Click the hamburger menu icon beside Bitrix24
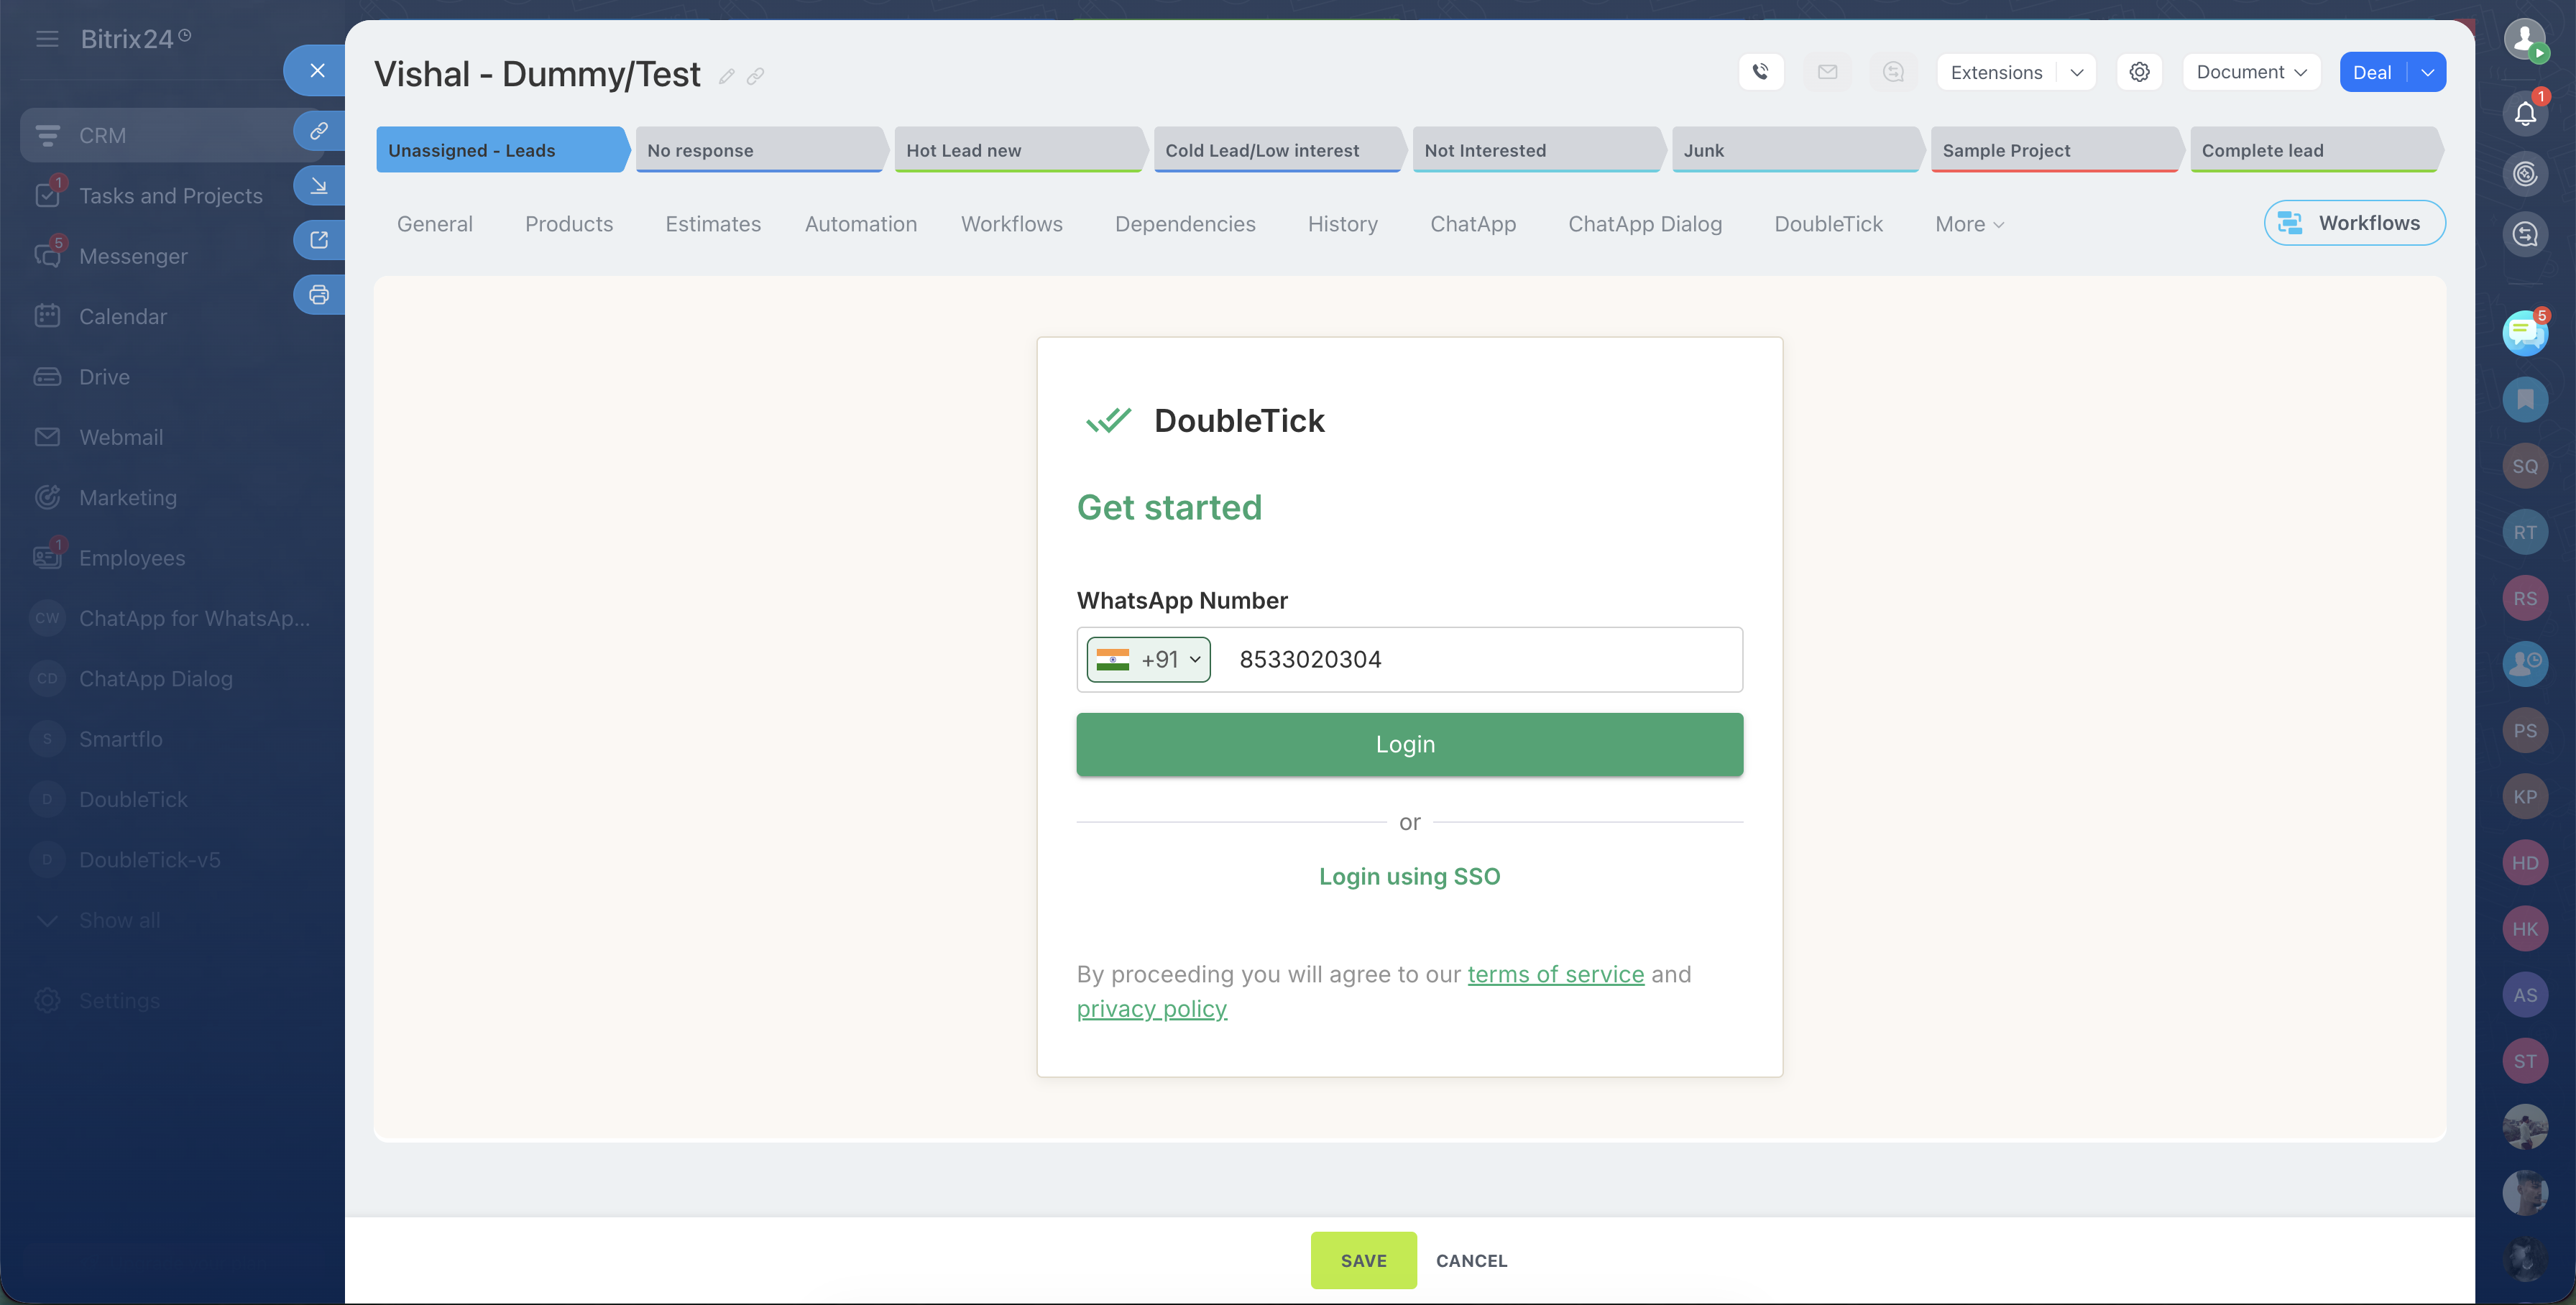Image resolution: width=2576 pixels, height=1305 pixels. coord(47,39)
